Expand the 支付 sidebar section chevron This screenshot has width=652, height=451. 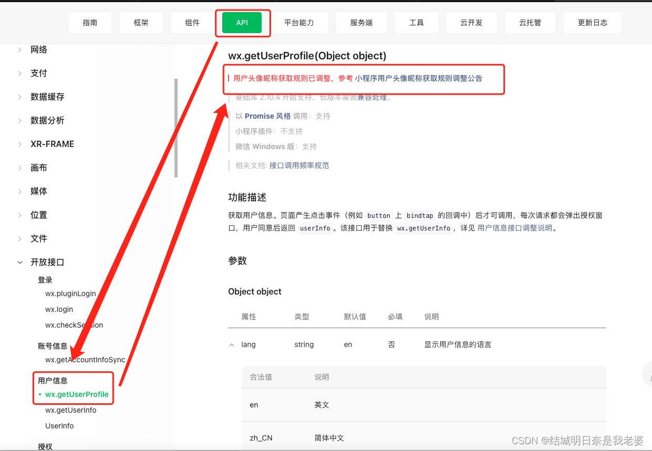coord(20,73)
